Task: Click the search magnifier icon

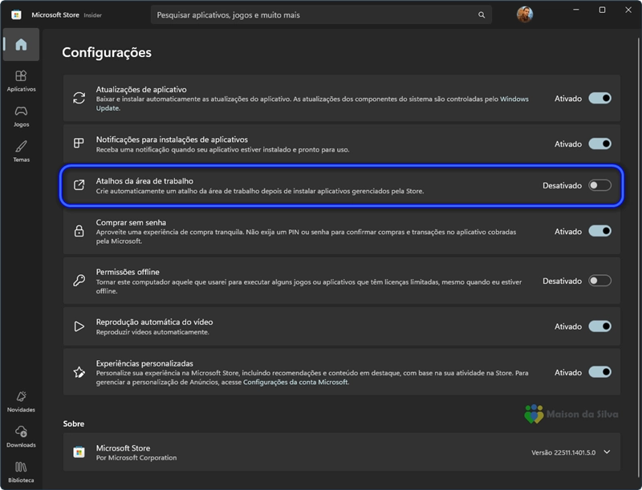Action: 481,15
